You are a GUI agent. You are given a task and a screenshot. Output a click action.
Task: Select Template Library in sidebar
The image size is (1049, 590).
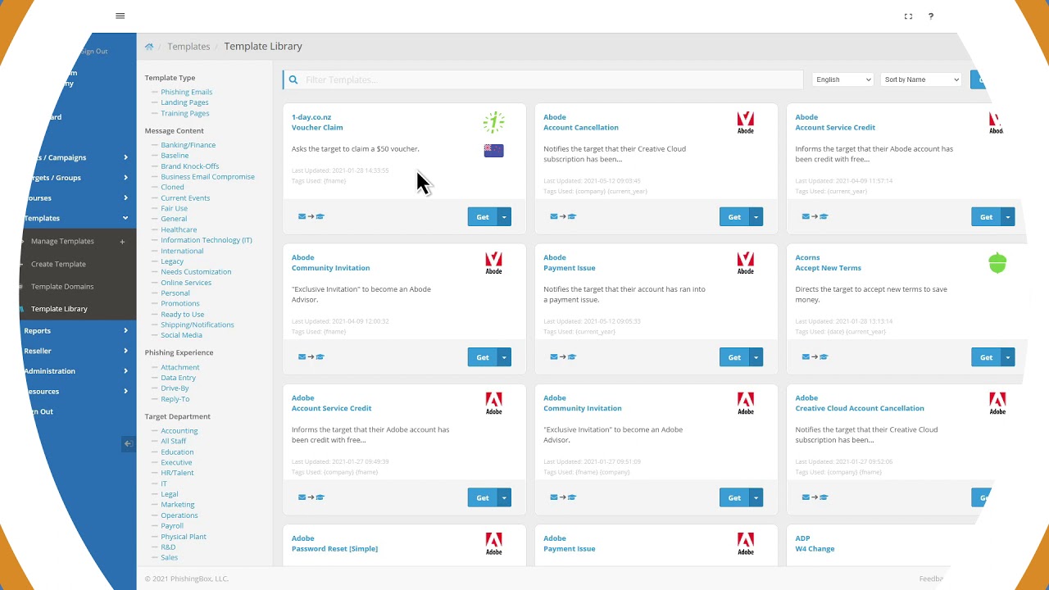59,309
